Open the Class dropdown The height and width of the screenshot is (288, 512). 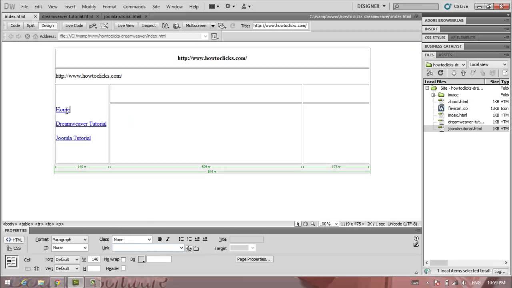pos(132,240)
